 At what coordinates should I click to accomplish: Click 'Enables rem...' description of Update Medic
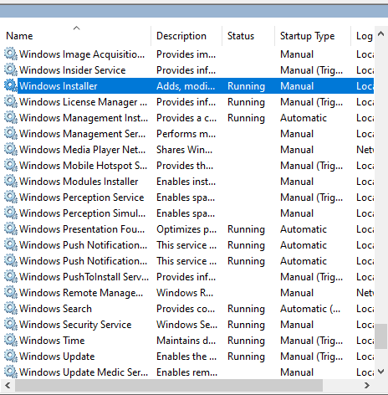(186, 372)
